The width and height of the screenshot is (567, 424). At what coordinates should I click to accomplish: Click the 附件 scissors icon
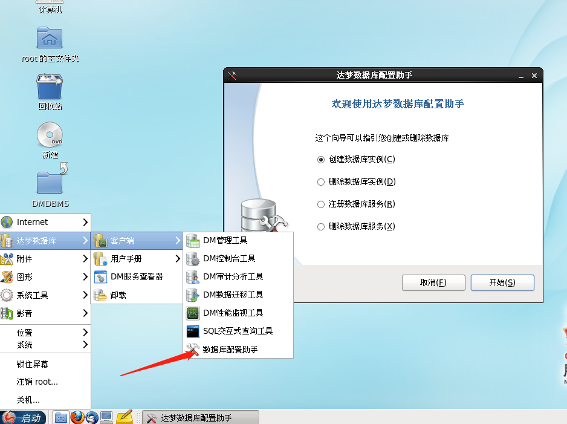tap(7, 259)
